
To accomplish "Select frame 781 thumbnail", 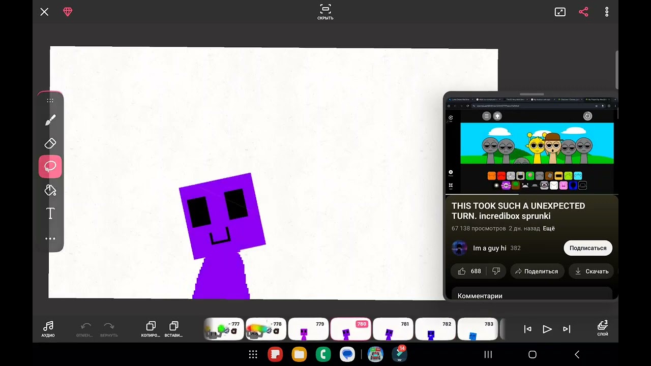I will click(393, 329).
